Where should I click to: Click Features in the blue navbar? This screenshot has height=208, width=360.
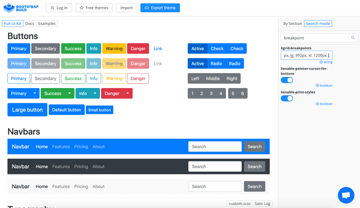pyautogui.click(x=61, y=146)
